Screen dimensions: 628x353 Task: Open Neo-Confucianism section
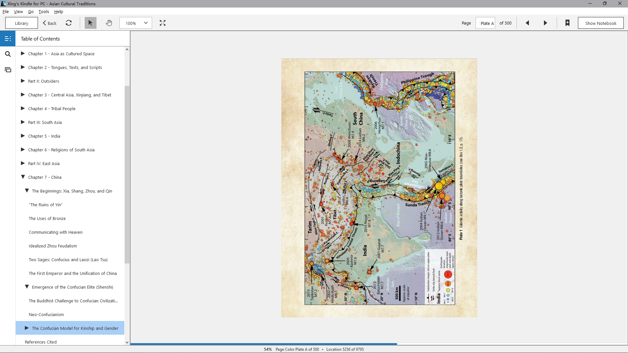pos(46,314)
